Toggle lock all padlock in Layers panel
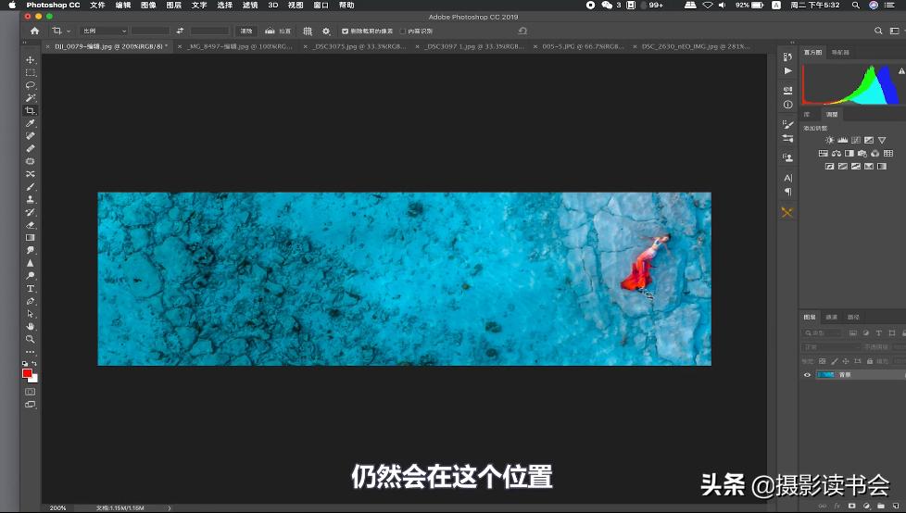The width and height of the screenshot is (906, 513). pos(870,361)
